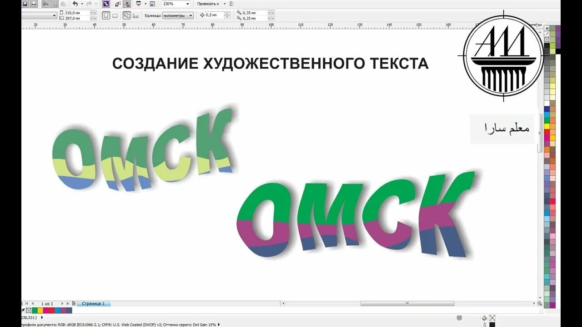The height and width of the screenshot is (327, 582).
Task: Go to previous page arrow
Action: point(33,303)
